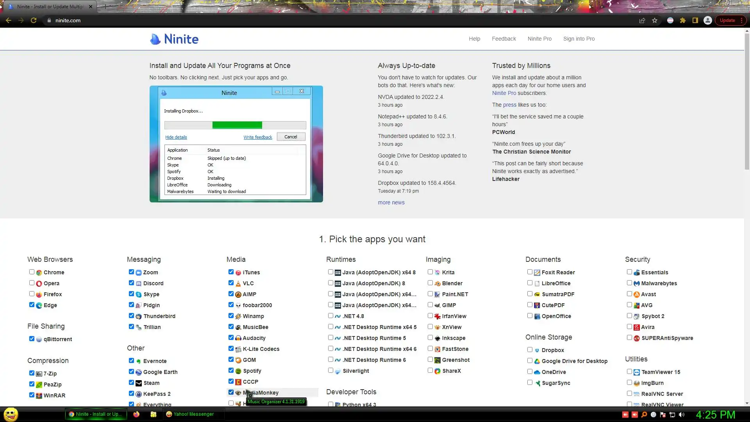Tick the Dropbox checkbox under Online Storage
Screen dimensions: 750x422
click(x=530, y=350)
